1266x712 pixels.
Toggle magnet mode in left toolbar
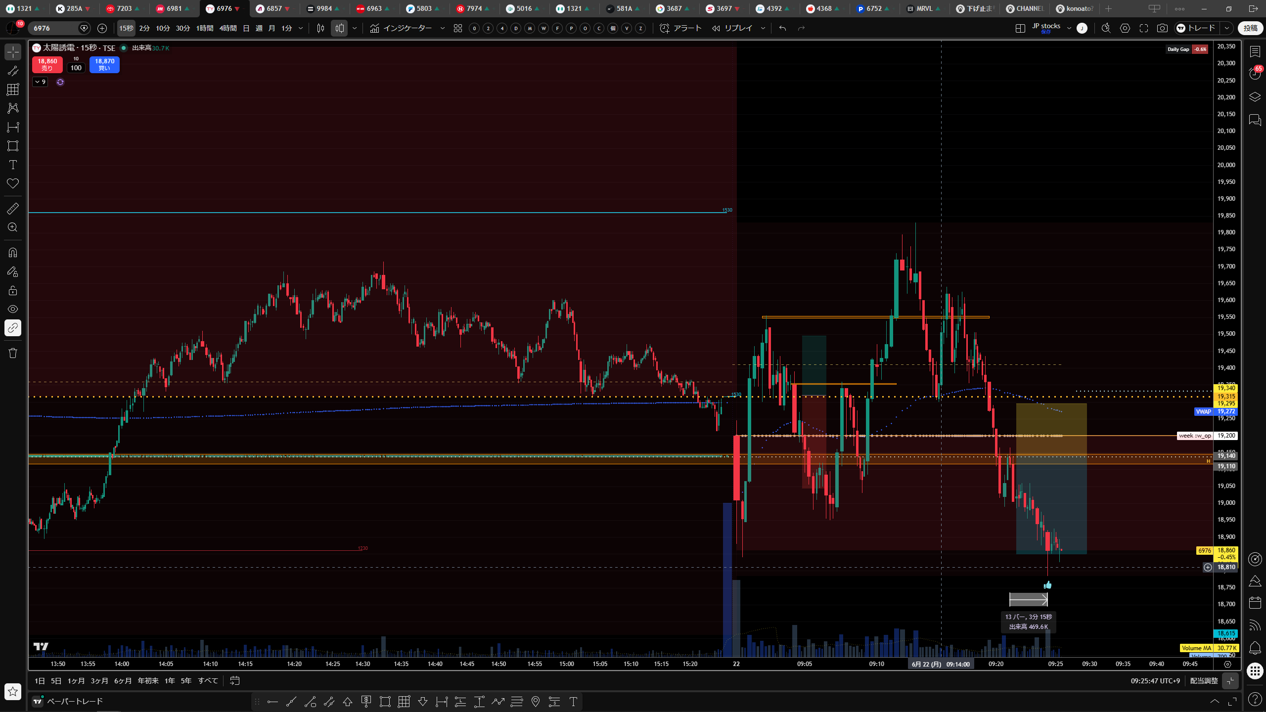13,253
